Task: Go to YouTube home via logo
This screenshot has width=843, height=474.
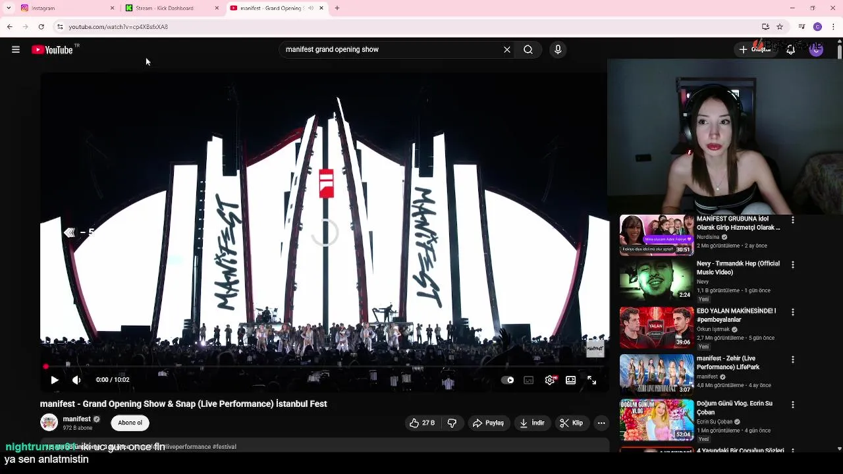Action: [x=52, y=49]
